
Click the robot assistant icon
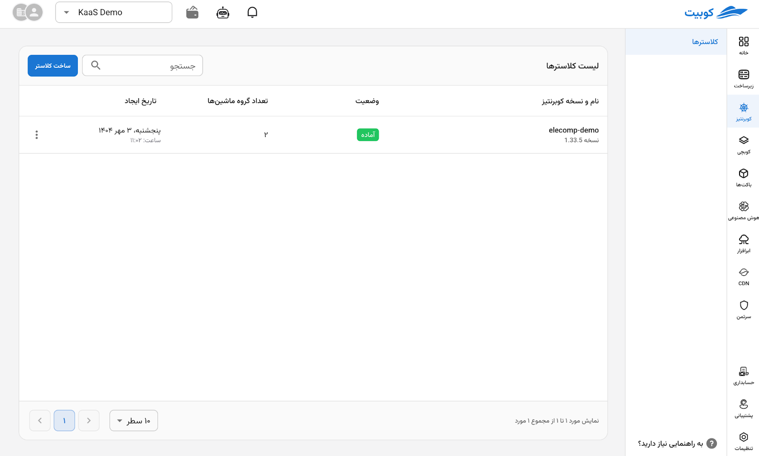tap(222, 12)
